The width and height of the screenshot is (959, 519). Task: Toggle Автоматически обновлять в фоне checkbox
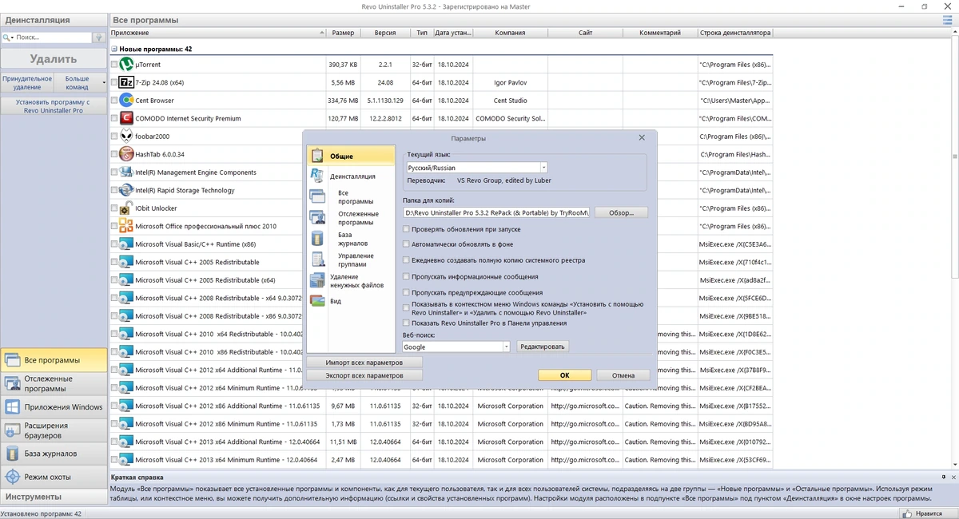click(407, 244)
